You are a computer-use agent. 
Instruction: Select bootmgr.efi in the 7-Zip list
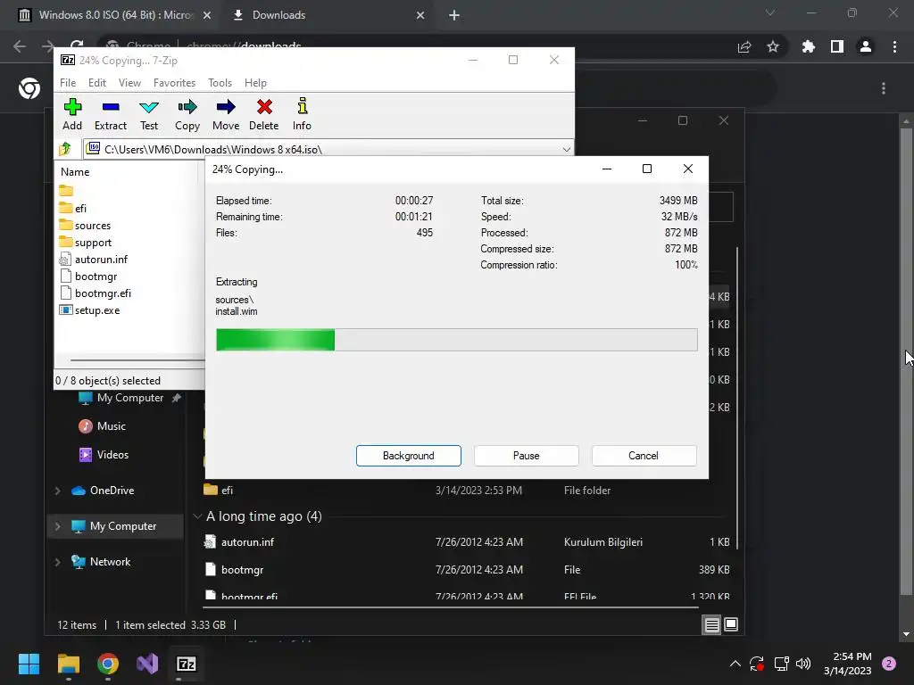[x=96, y=293]
